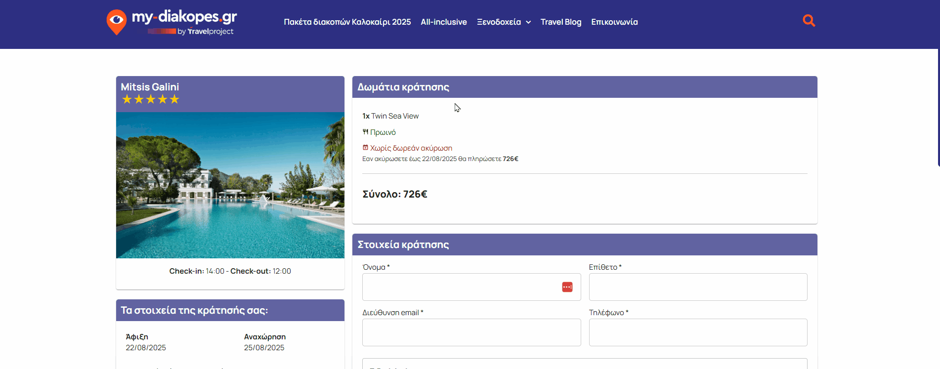Click the Δωμάτια κράτησης header

point(585,87)
